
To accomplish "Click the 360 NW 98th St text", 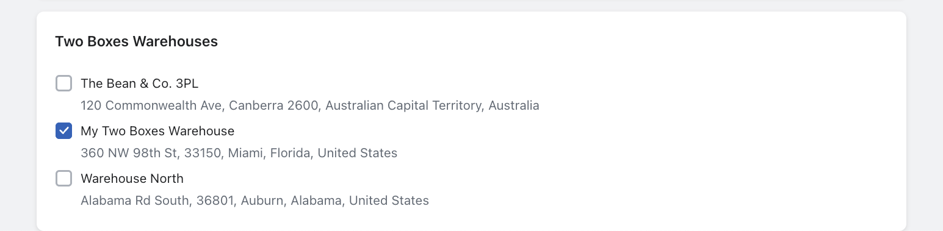I will 129,153.
